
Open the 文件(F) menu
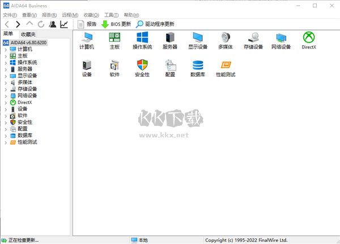(10, 15)
